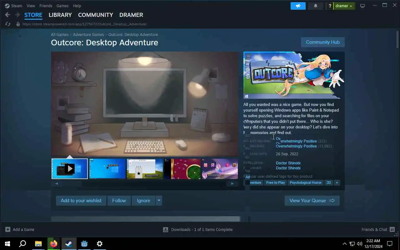This screenshot has width=400, height=250.
Task: Select the Psychological Horror tag
Action: coord(306,182)
